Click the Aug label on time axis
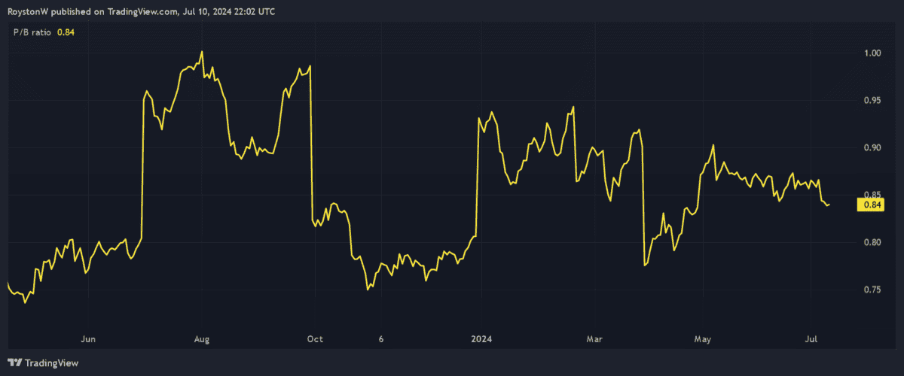This screenshot has height=376, width=904. [x=201, y=340]
